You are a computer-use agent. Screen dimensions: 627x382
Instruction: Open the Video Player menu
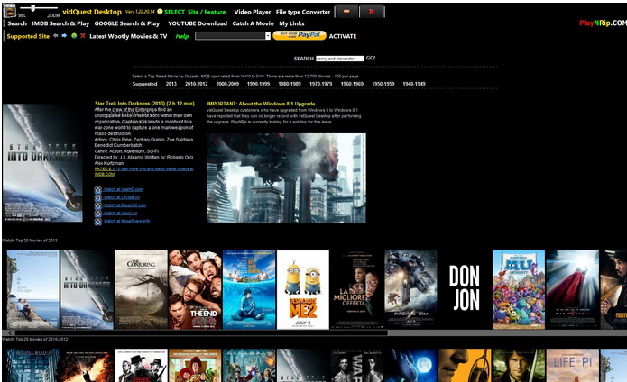click(x=253, y=12)
